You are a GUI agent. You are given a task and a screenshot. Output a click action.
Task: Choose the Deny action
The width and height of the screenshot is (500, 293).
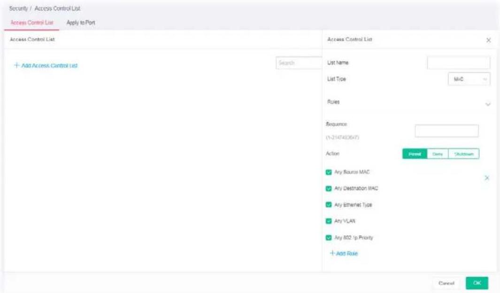click(x=438, y=154)
